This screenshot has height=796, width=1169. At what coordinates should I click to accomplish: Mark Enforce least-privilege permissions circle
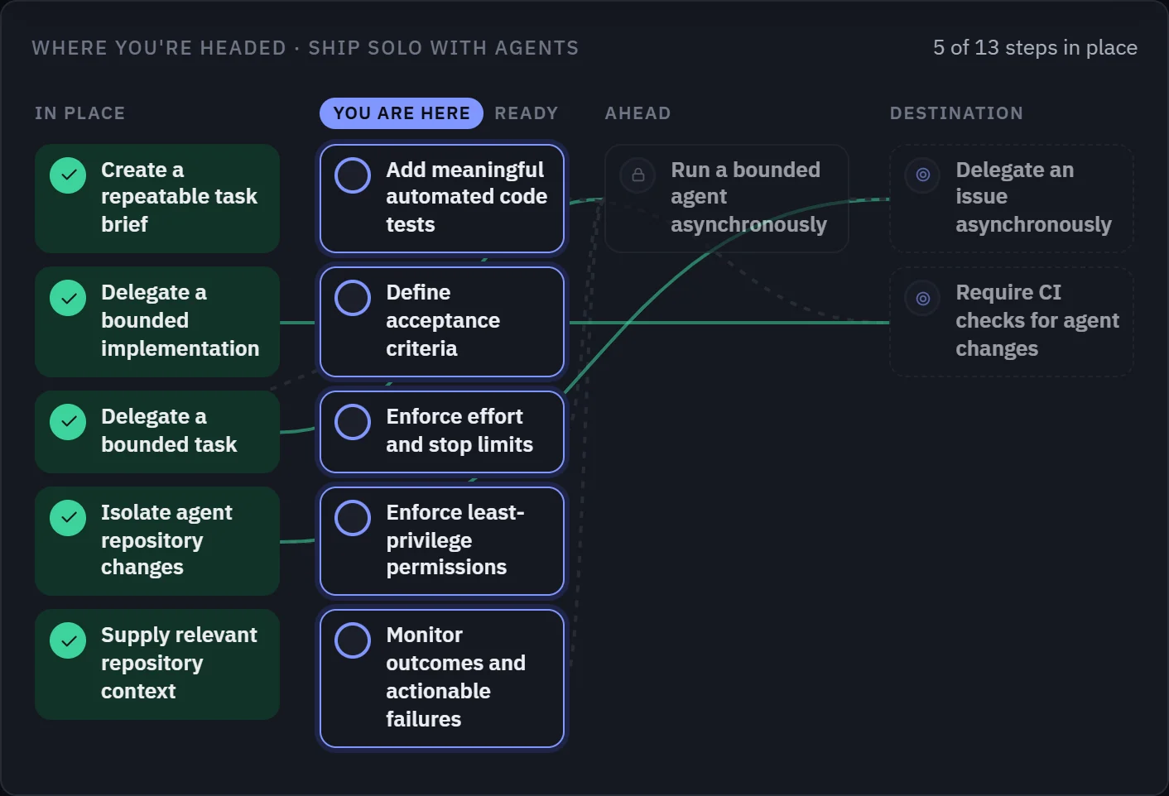(x=353, y=518)
